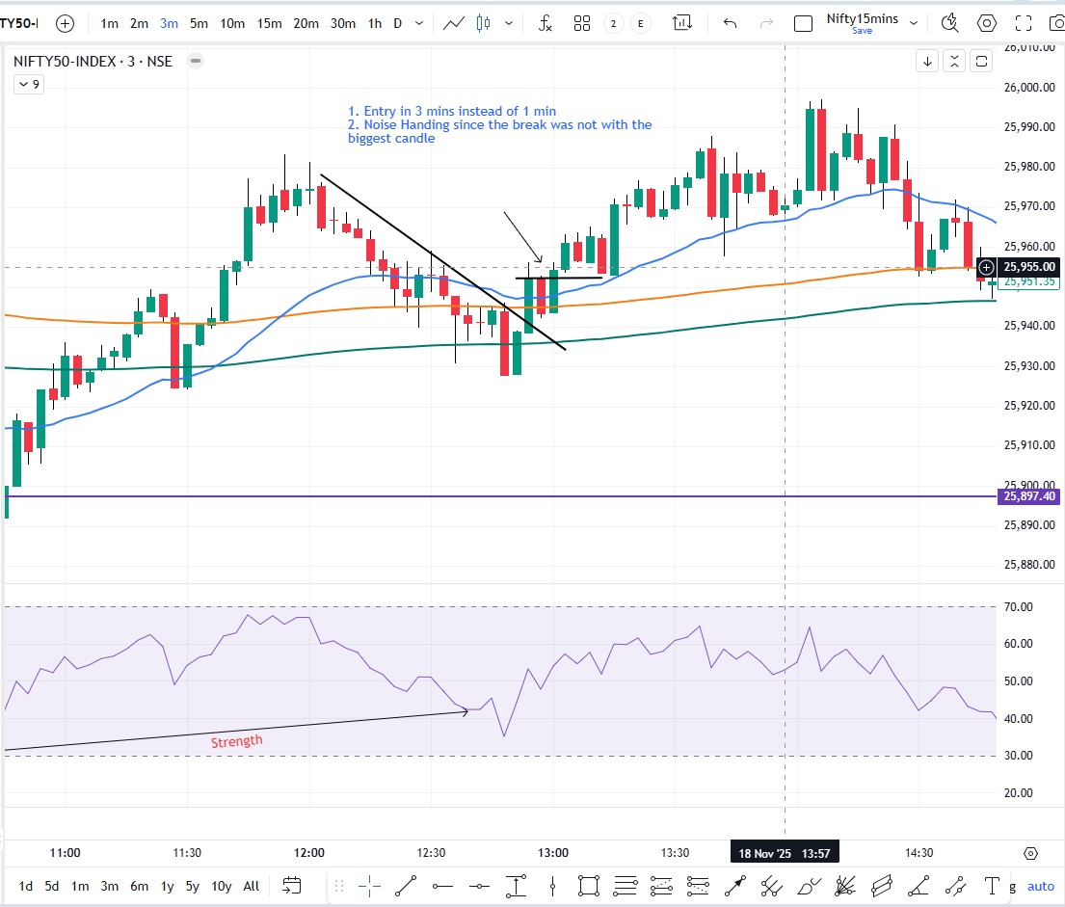This screenshot has height=907, width=1065.
Task: Open chart settings hexagon icon
Action: [987, 23]
